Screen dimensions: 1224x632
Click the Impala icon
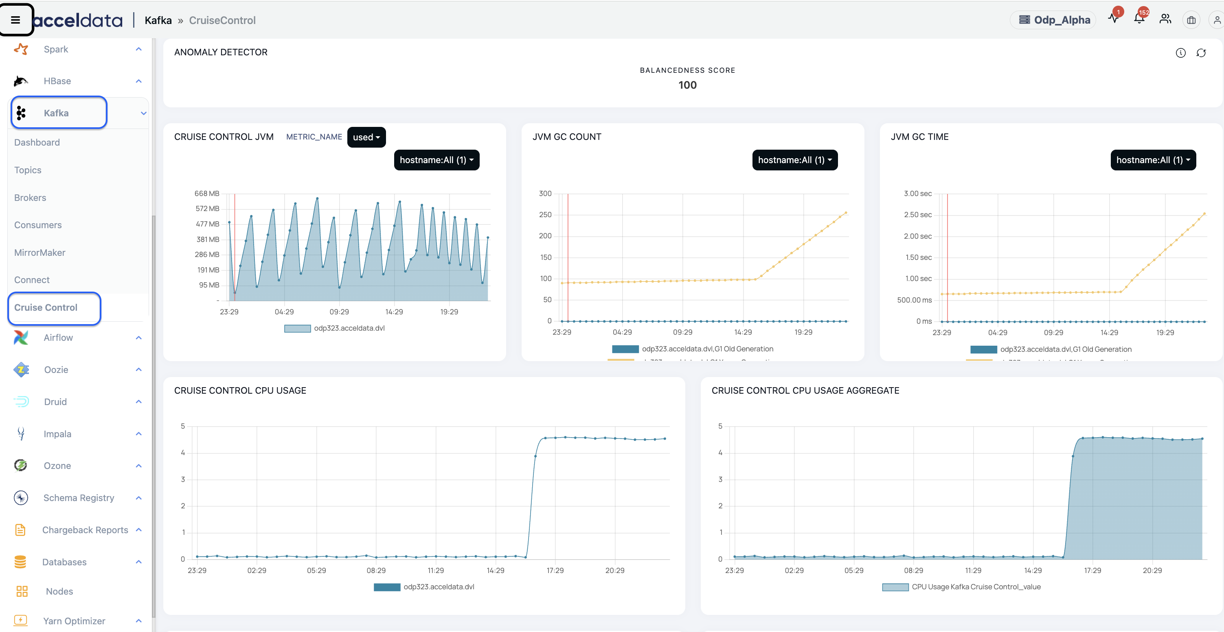(21, 434)
